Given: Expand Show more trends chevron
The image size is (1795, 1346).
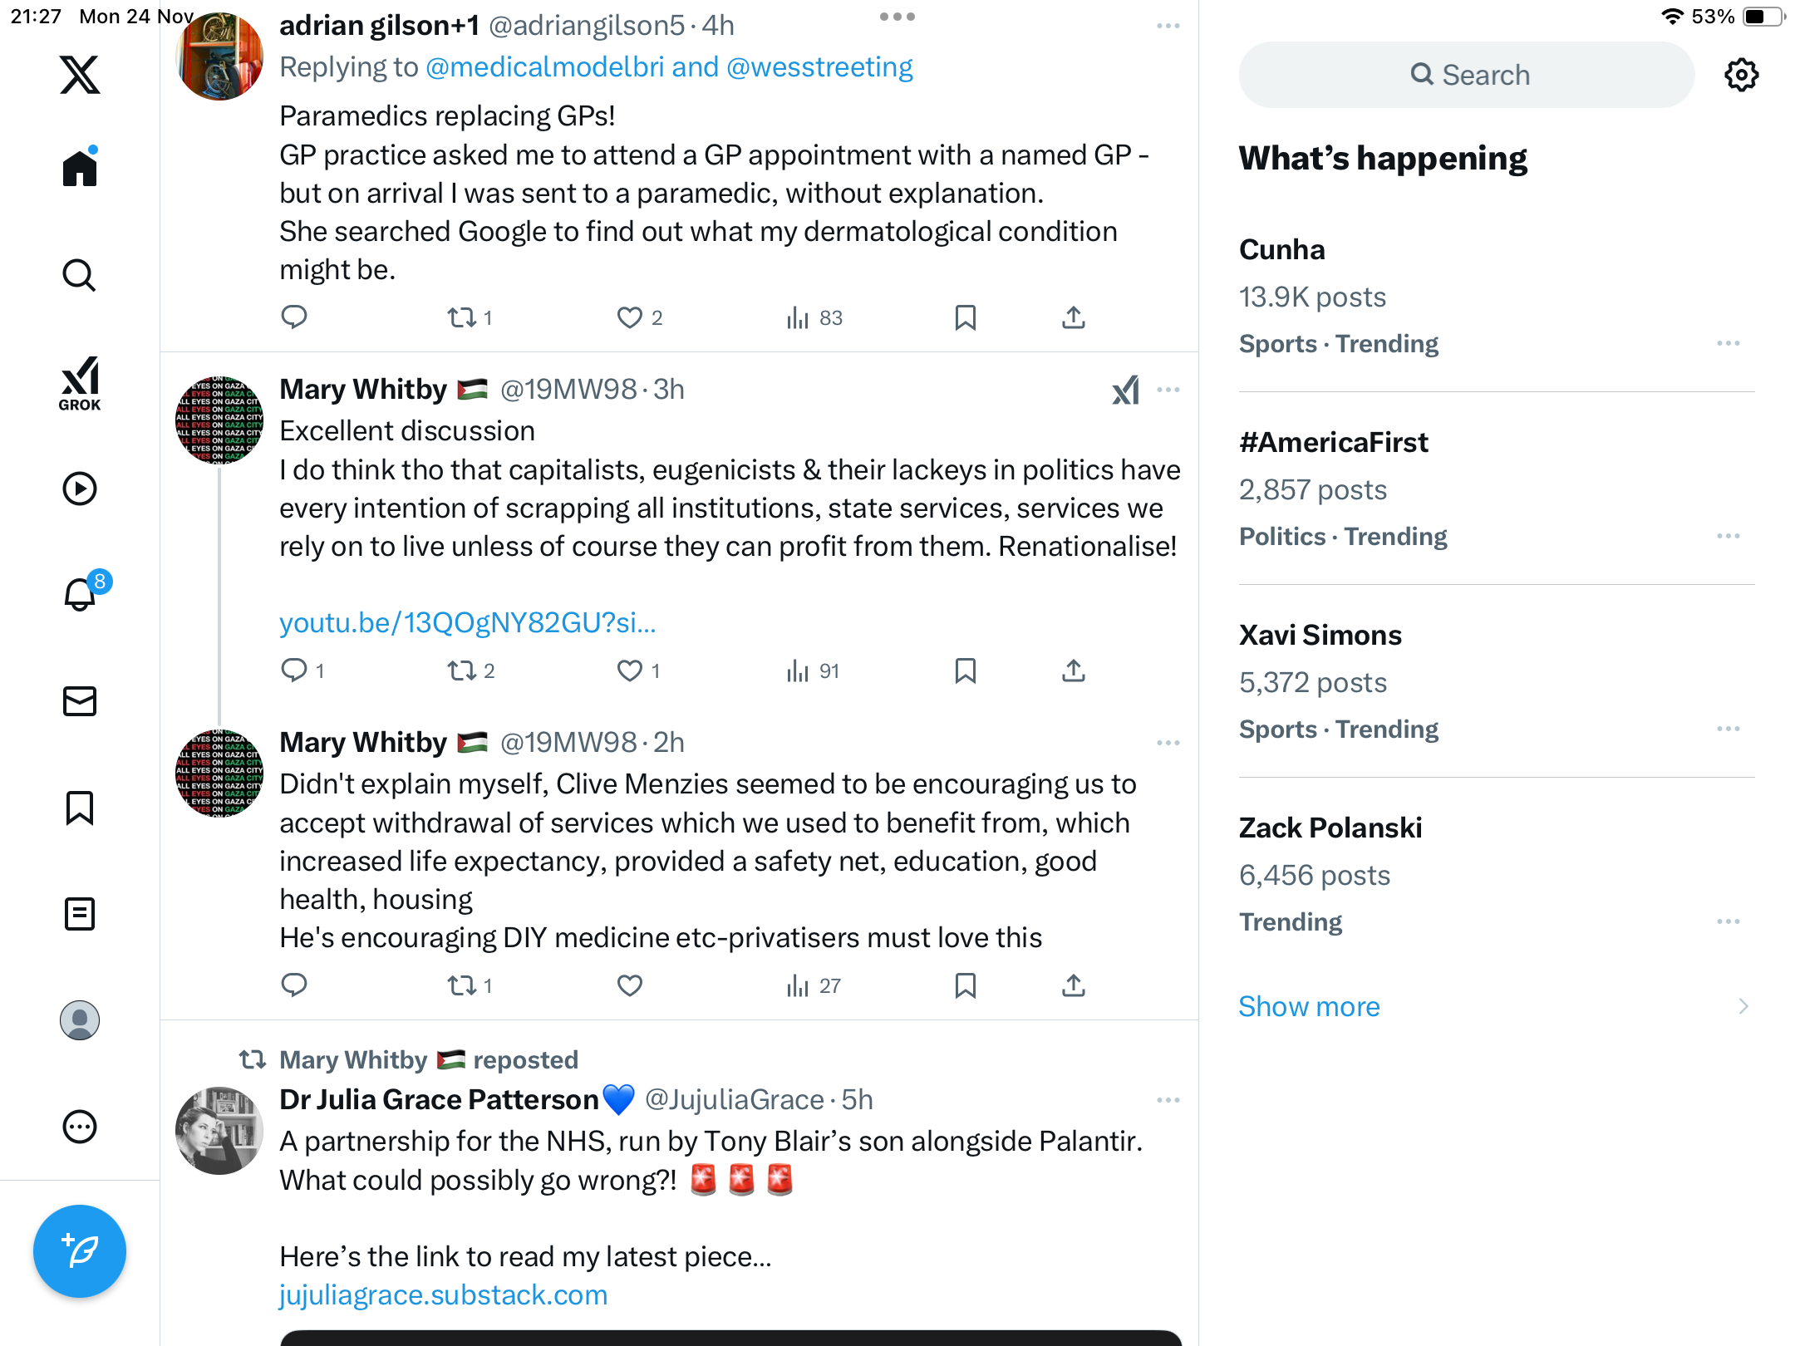Looking at the screenshot, I should point(1743,1006).
